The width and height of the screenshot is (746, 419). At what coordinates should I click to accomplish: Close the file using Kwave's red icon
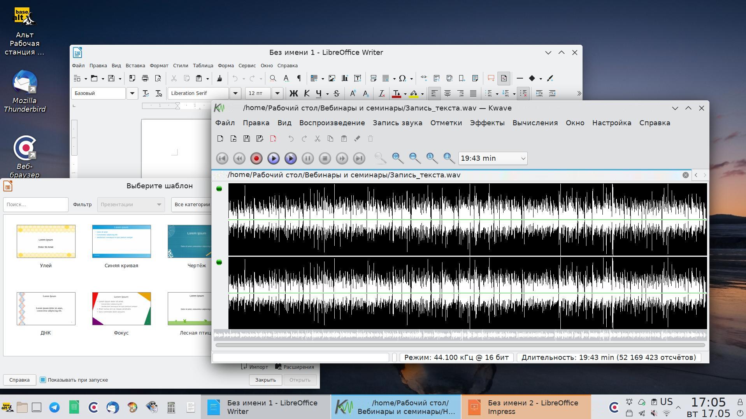273,138
